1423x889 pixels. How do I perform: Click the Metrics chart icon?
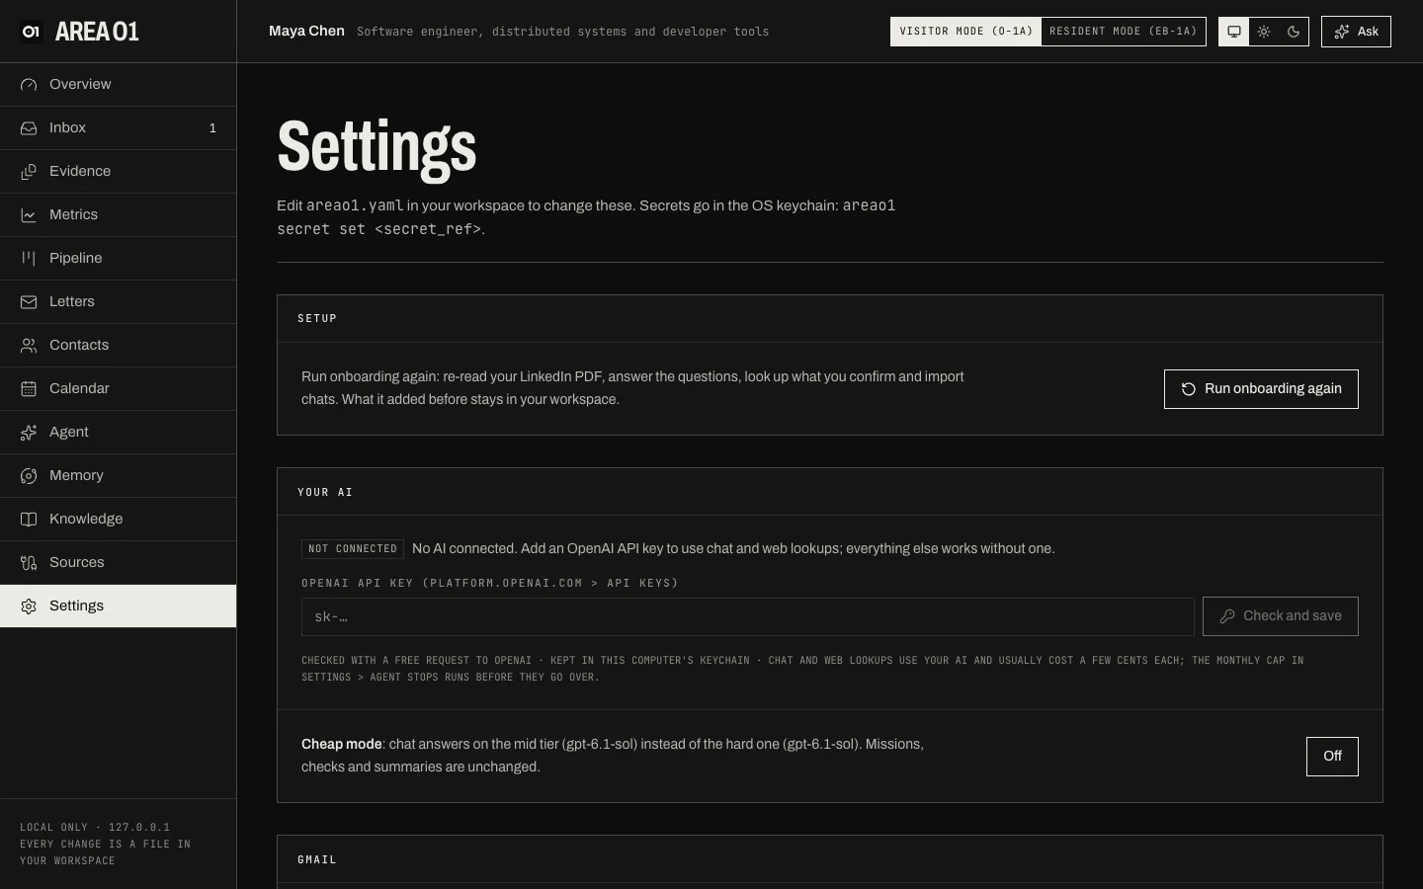[29, 215]
